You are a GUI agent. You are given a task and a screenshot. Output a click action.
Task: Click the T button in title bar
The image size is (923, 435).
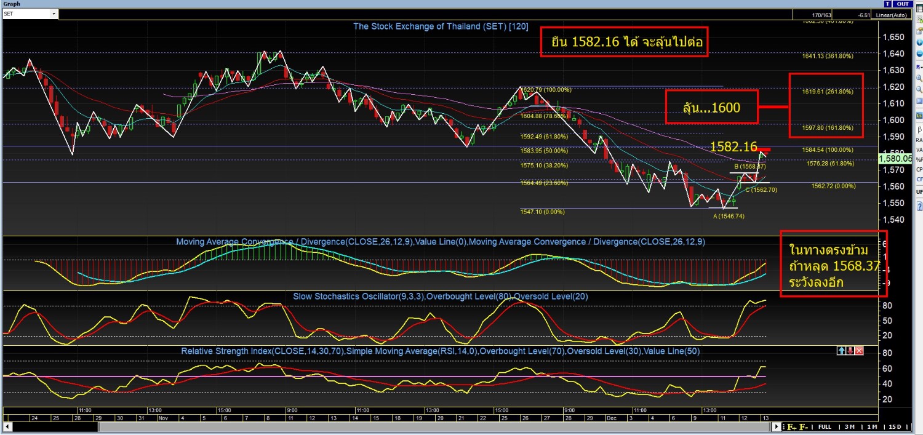coord(889,4)
